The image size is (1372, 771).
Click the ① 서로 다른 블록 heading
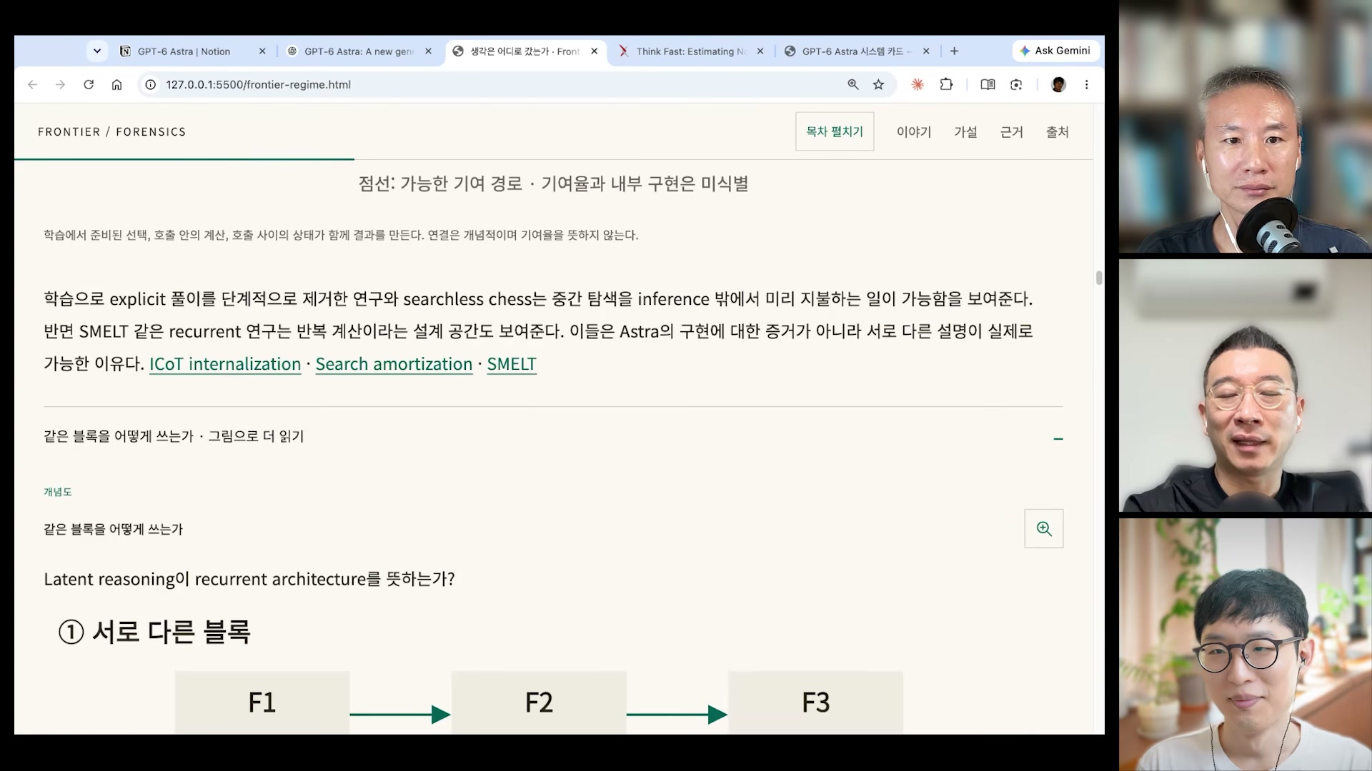[x=154, y=632]
